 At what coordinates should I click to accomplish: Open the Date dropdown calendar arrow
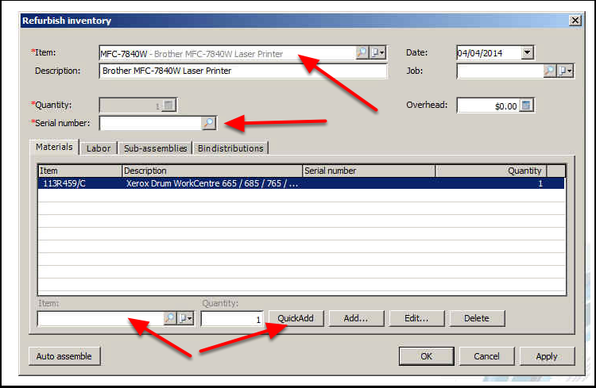(x=527, y=52)
